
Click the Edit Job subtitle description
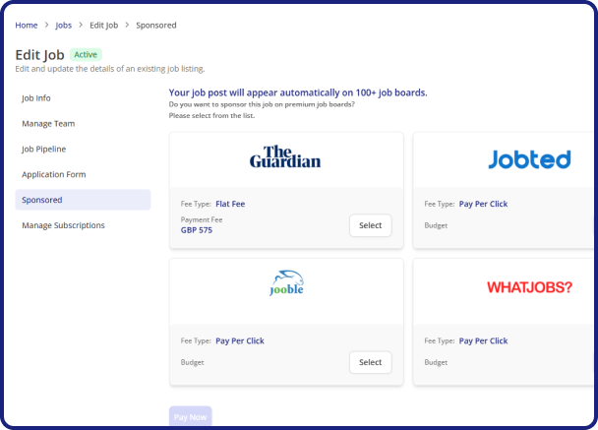click(x=110, y=69)
